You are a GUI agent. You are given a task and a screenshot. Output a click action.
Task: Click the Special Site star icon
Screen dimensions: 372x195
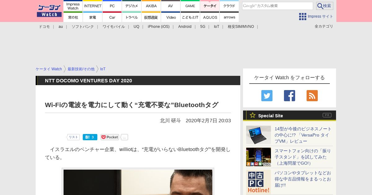click(x=253, y=115)
